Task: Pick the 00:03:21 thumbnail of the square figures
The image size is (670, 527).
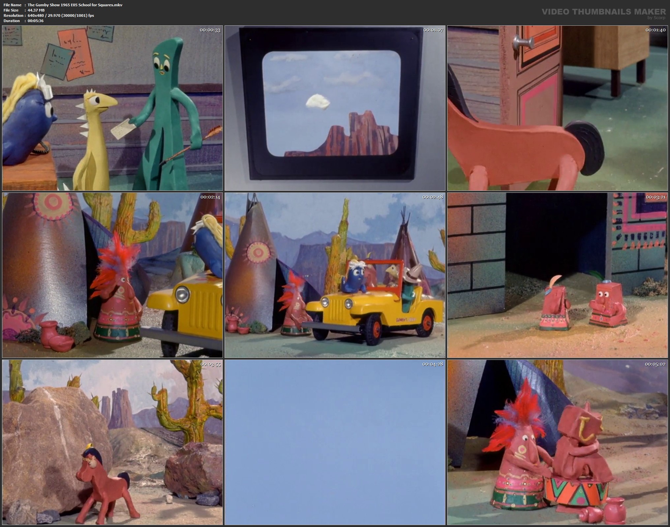Action: coord(558,275)
